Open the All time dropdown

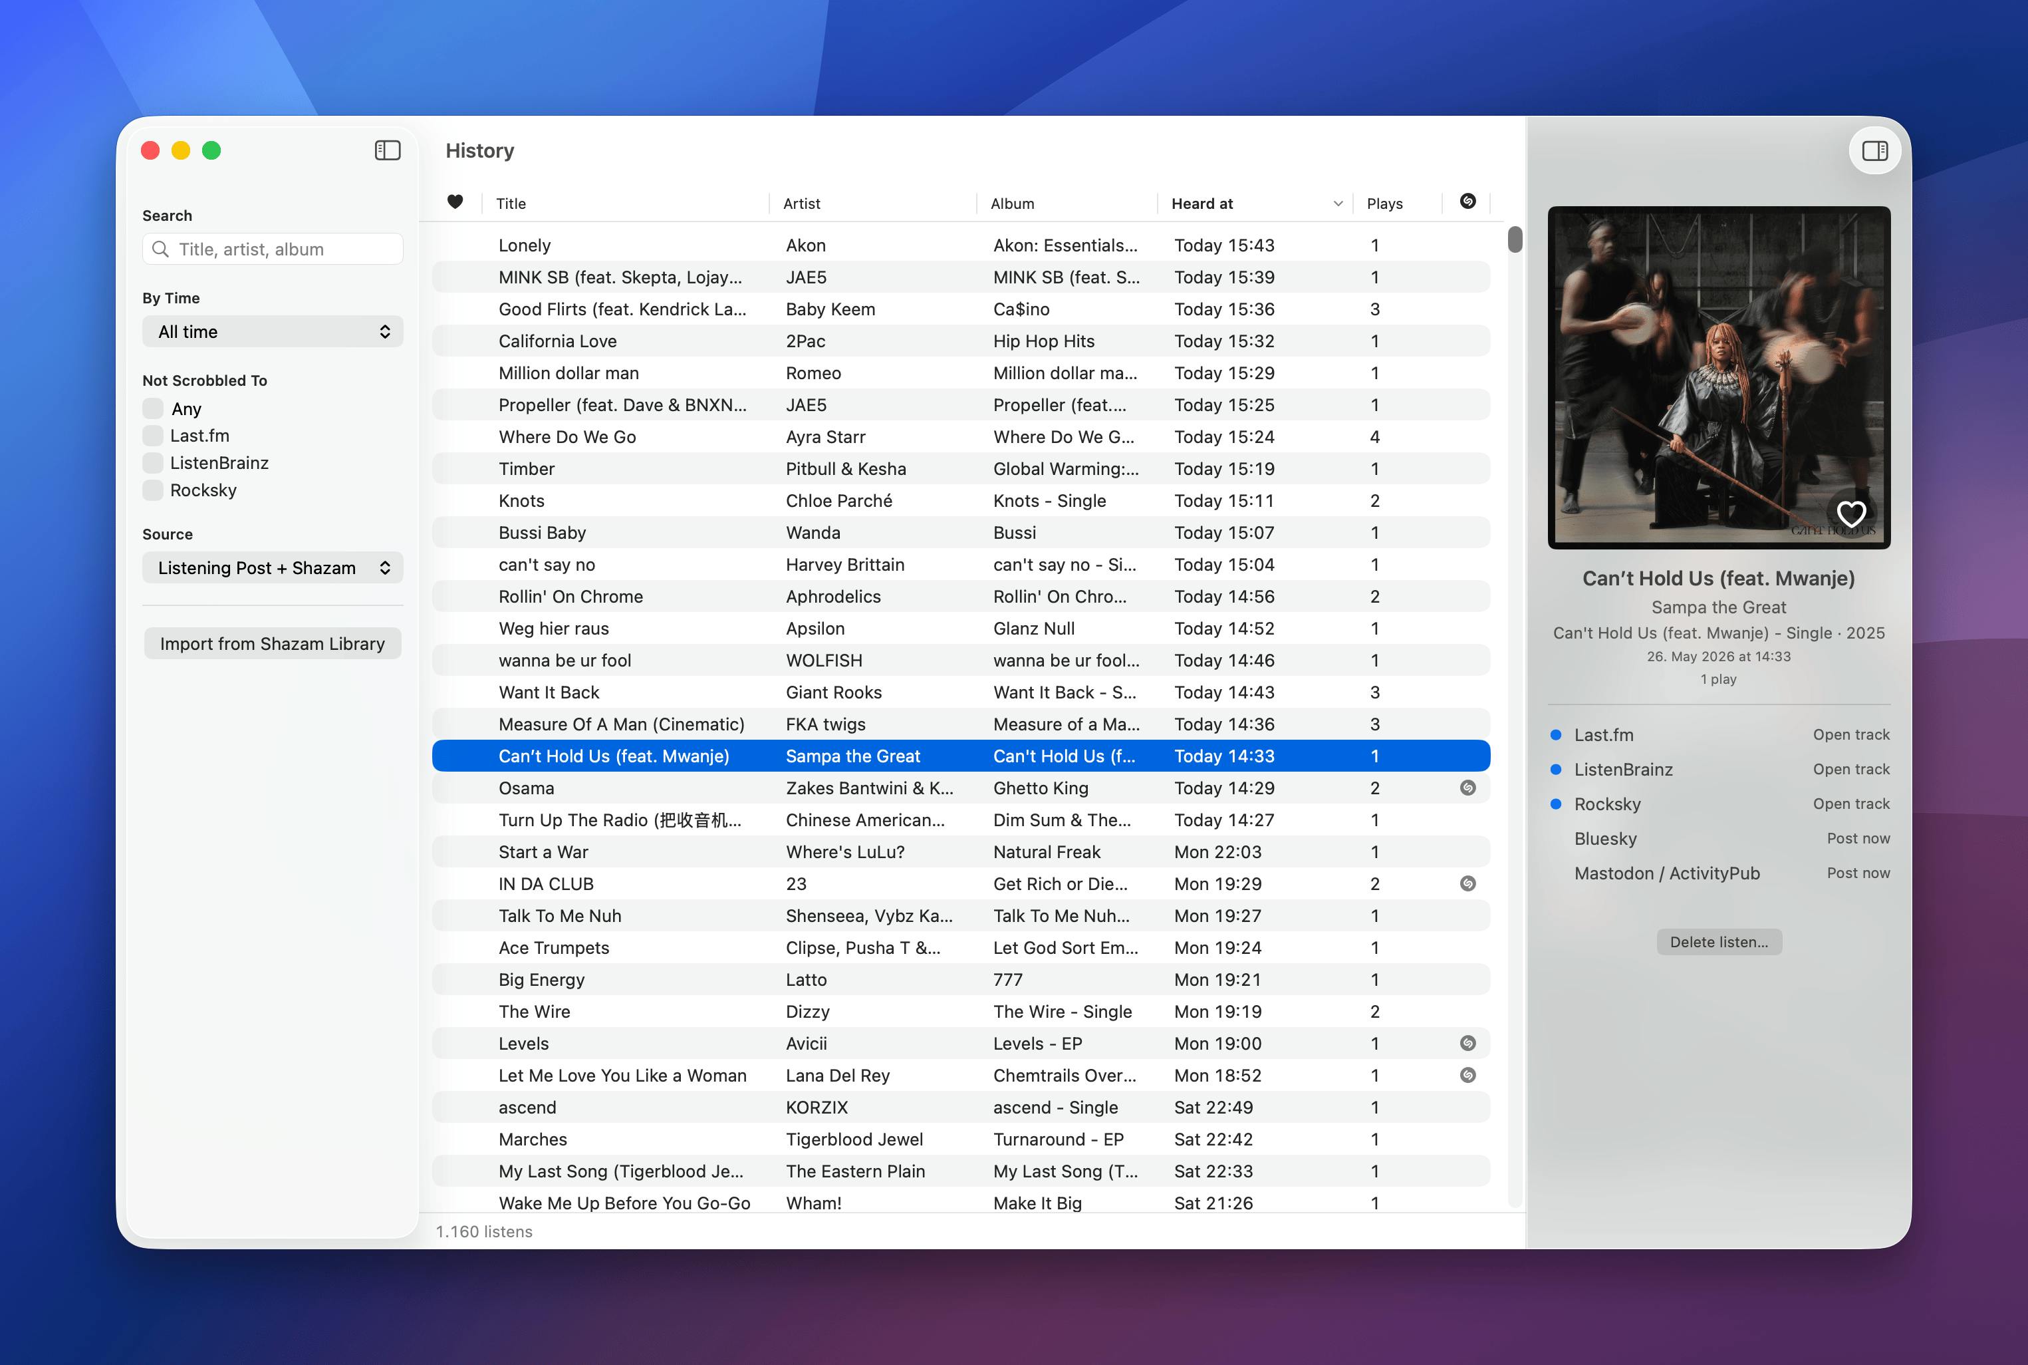(273, 332)
